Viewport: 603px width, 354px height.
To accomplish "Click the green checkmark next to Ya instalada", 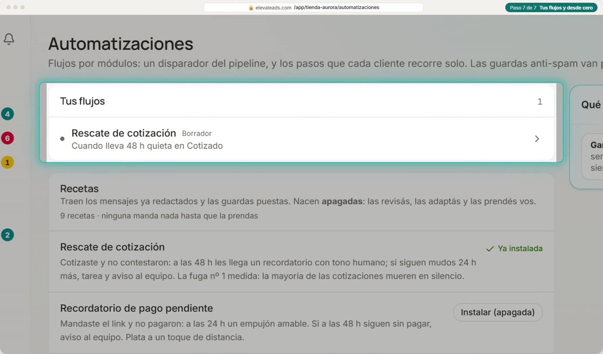I will [490, 248].
